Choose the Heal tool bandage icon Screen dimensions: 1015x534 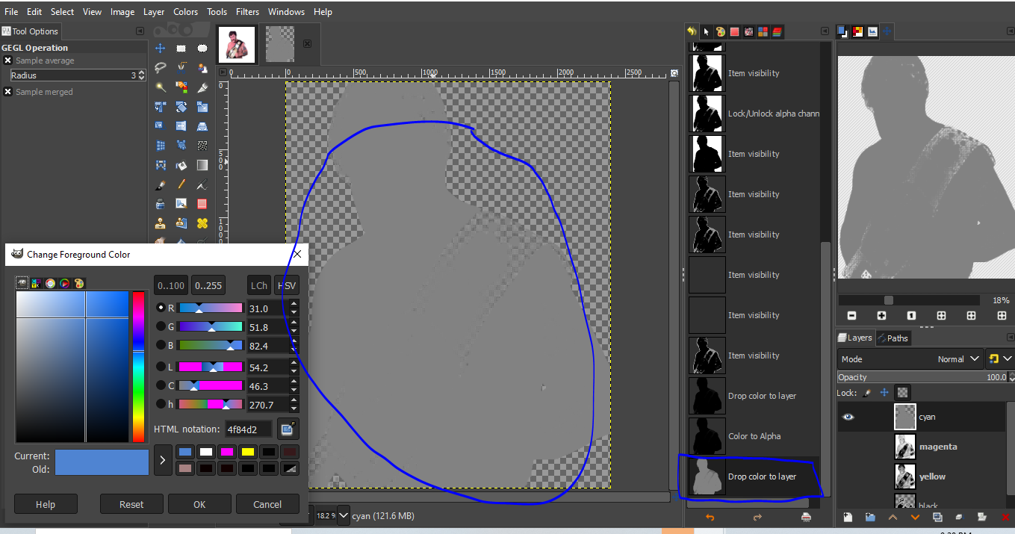click(x=202, y=223)
